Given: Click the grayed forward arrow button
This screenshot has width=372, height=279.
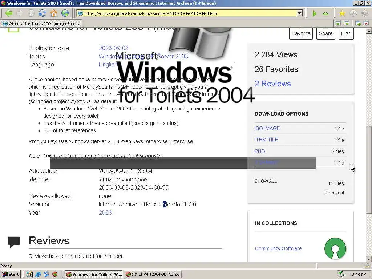Looking at the screenshot, I should [20, 13].
